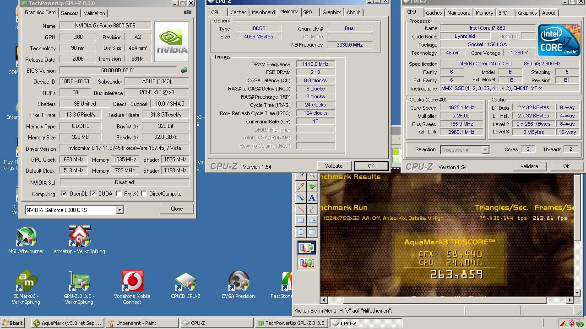Click the Close button in GPU-Z
Viewport: 586px width, 329px height.
[x=177, y=209]
